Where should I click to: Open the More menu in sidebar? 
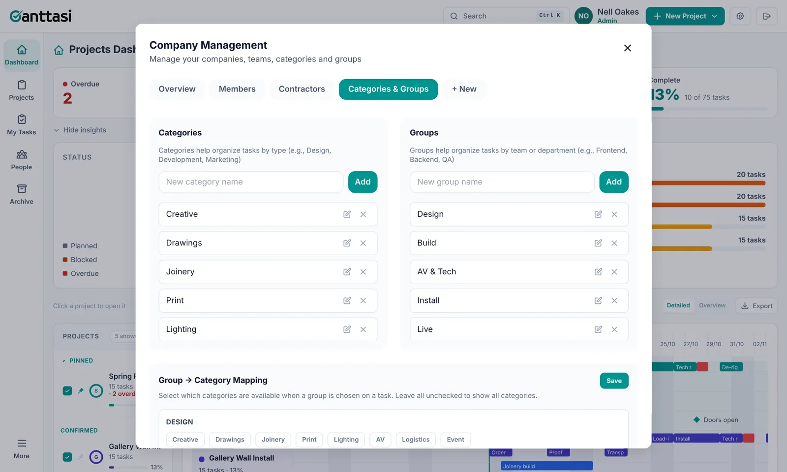coord(22,449)
